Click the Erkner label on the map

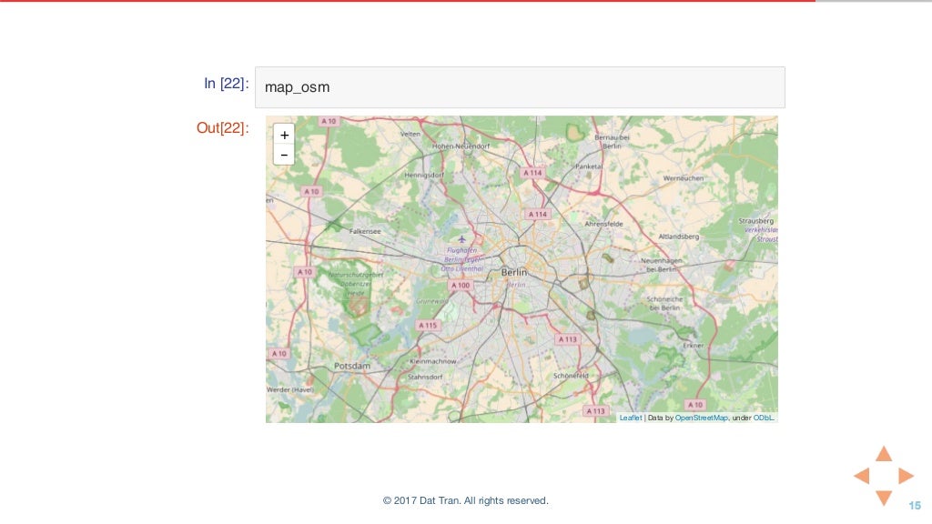[x=693, y=345]
